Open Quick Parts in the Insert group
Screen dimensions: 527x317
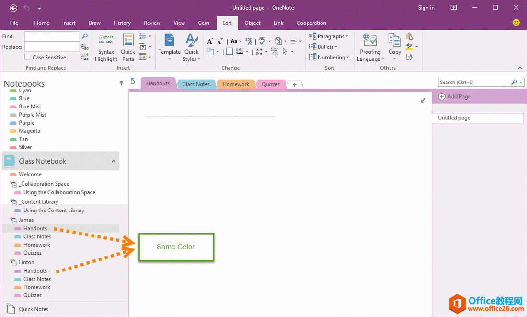tap(128, 48)
